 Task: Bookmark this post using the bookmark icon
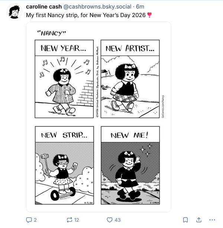[x=185, y=220]
